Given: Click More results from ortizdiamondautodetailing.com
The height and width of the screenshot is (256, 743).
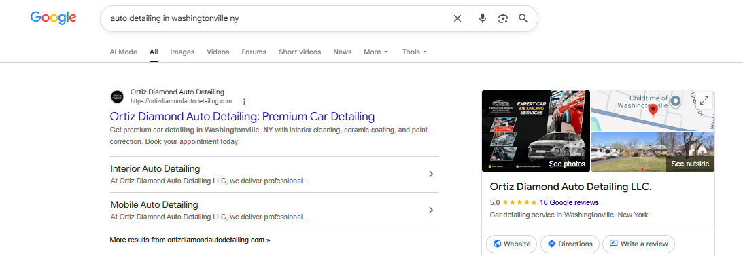Looking at the screenshot, I should (x=190, y=240).
